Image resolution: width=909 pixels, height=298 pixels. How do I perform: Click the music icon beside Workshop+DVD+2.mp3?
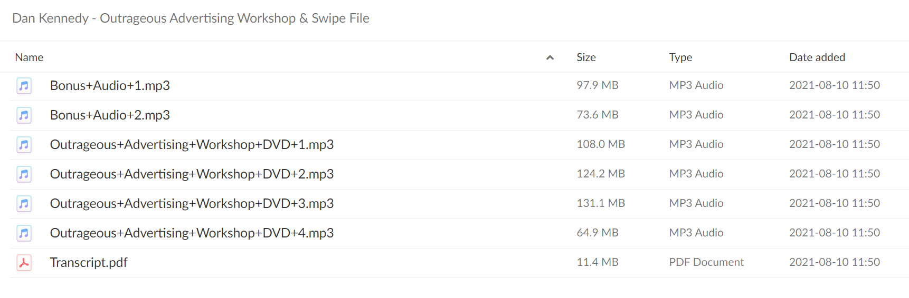[24, 174]
